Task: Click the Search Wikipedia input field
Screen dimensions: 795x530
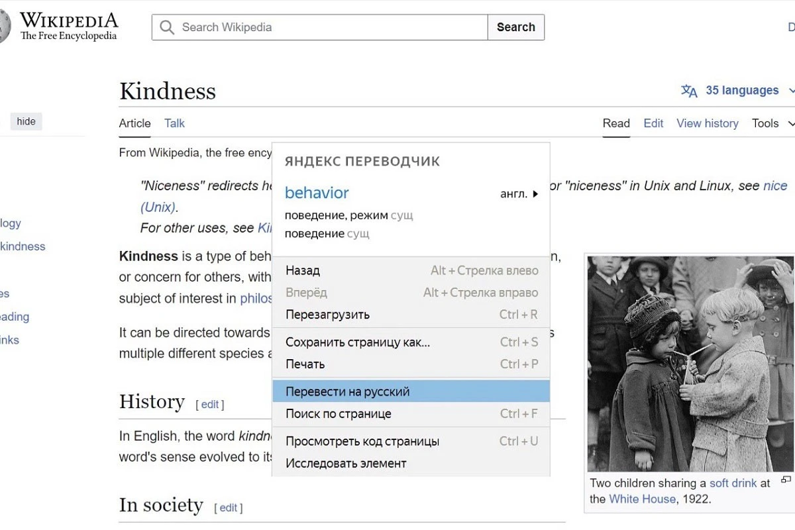Action: (x=320, y=27)
